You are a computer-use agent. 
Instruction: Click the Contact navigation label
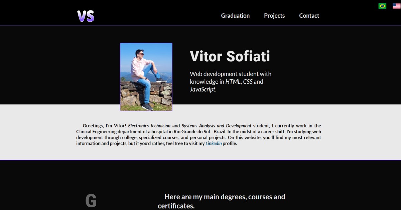309,16
